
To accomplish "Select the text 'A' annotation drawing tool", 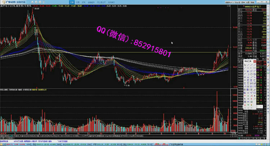I will (254, 96).
